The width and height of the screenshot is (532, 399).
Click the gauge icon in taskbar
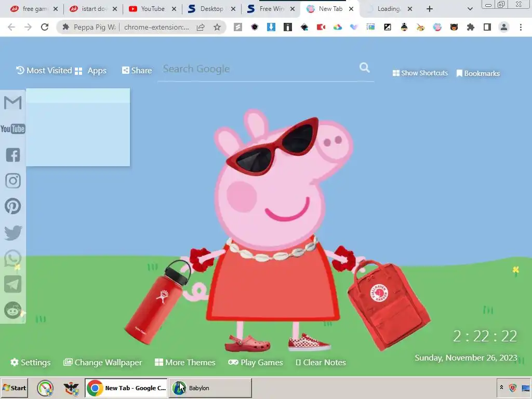(x=45, y=388)
